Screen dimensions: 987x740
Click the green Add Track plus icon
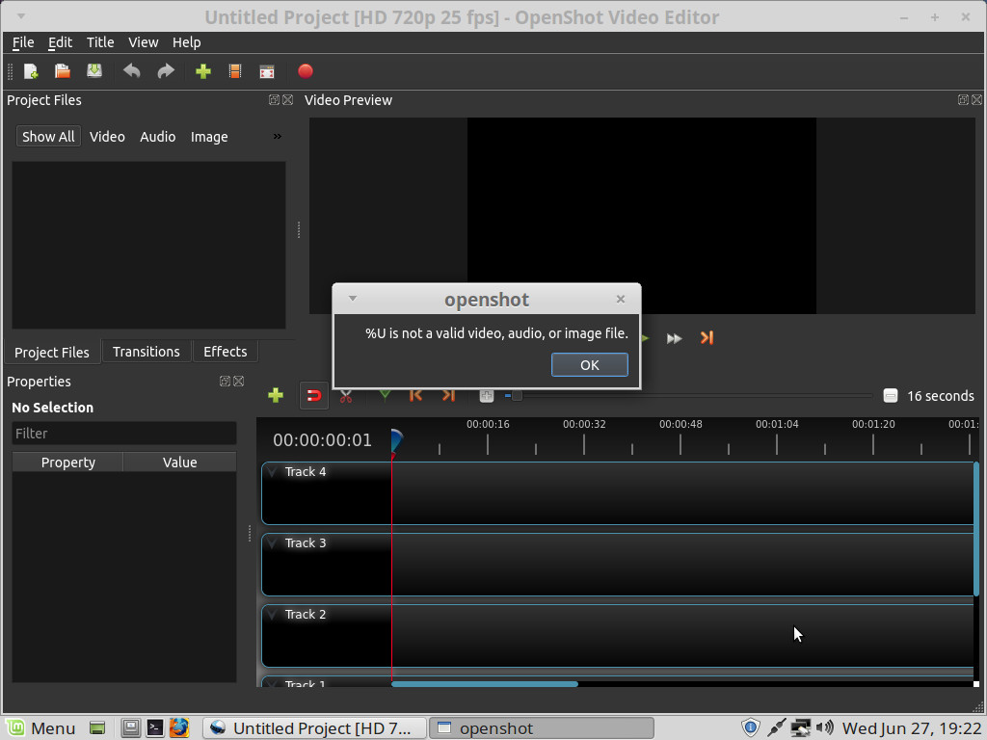click(276, 395)
